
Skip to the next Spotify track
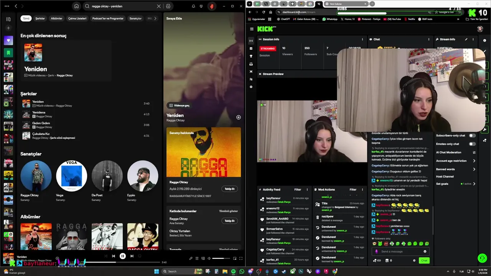pos(132,256)
